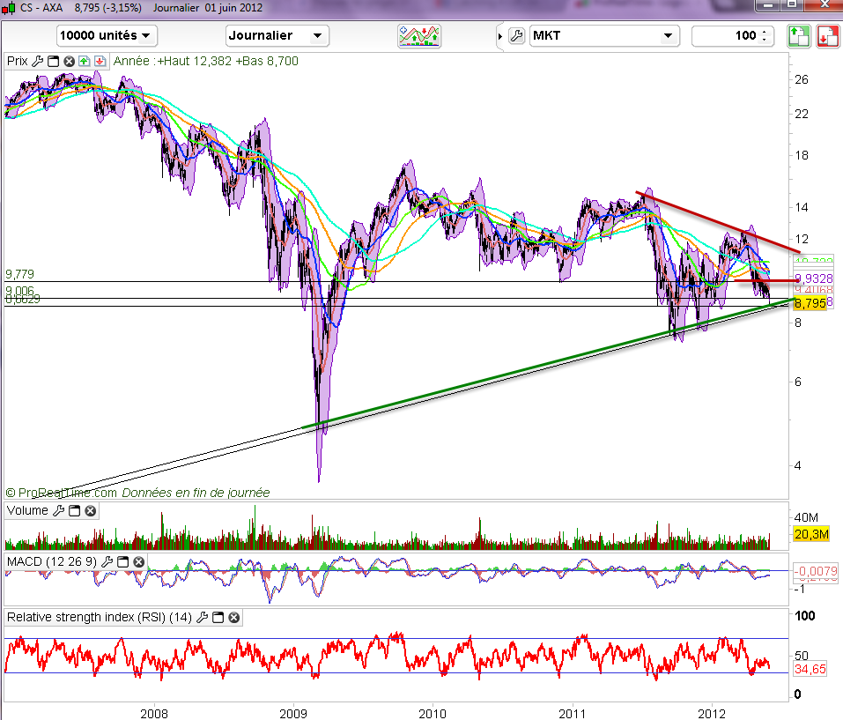Expand the trading toolbar arrow left of wrench
This screenshot has height=720, width=843.
(x=500, y=36)
